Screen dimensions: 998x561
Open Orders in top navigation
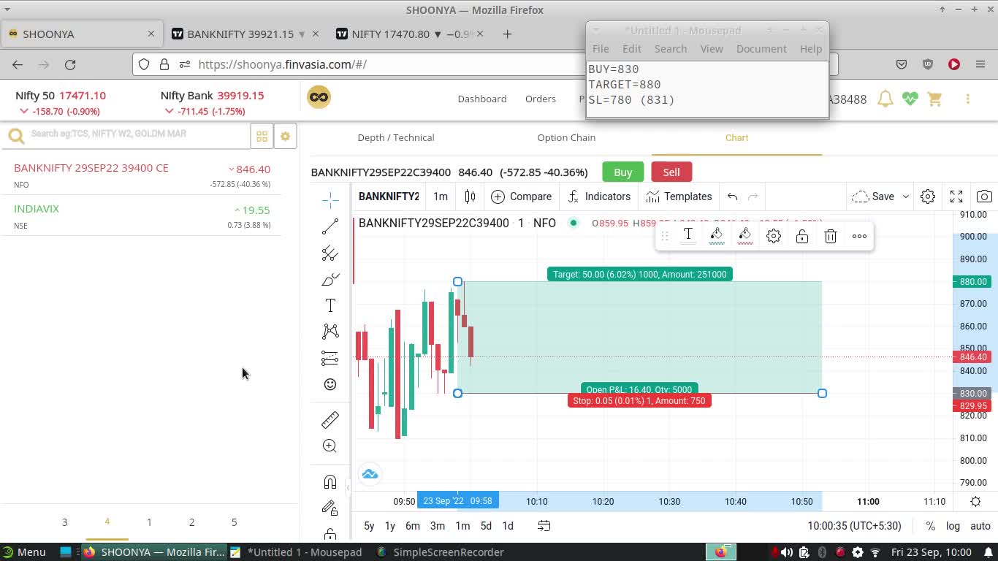[x=541, y=99]
